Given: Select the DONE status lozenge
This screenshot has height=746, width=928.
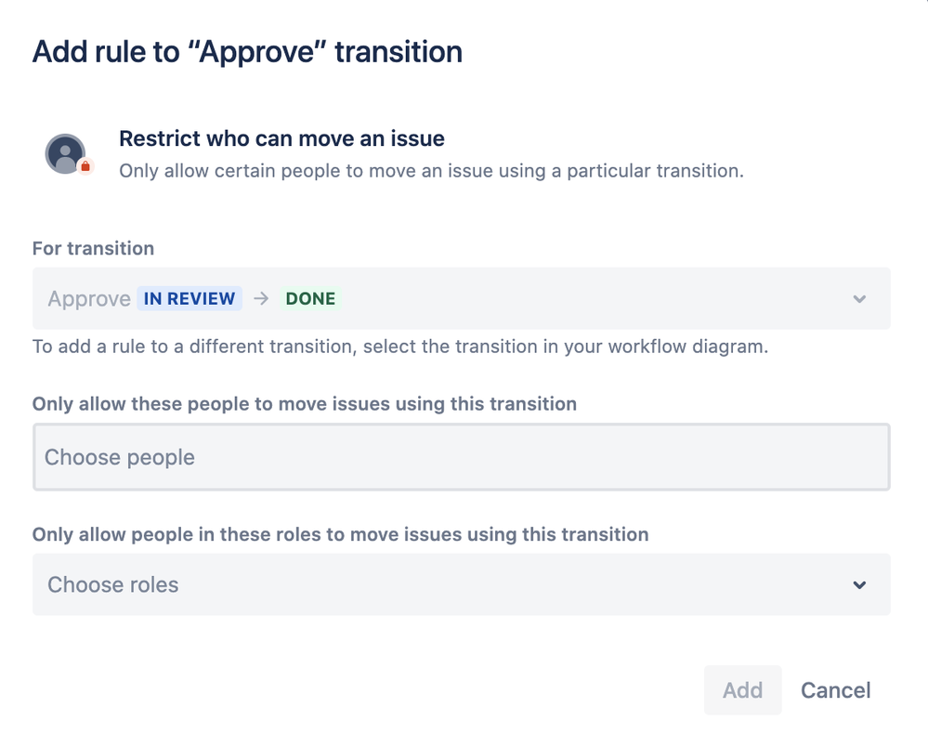Looking at the screenshot, I should click(x=311, y=298).
